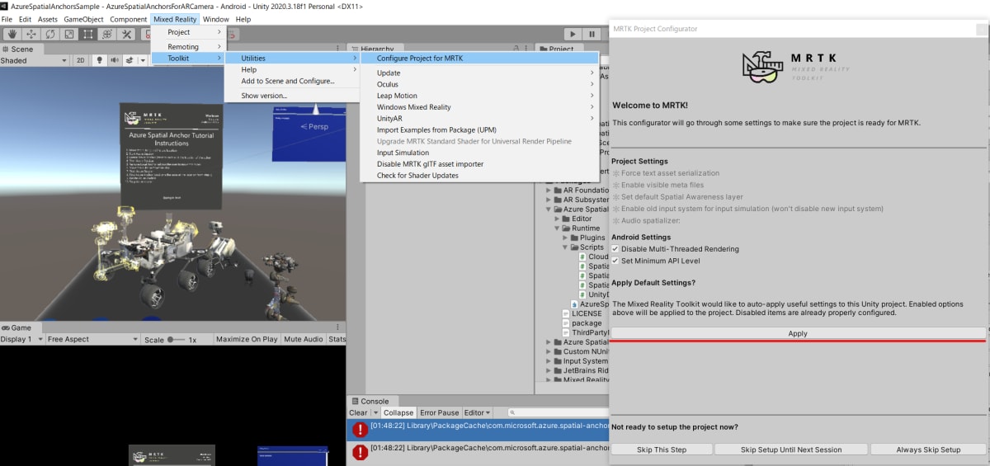Image resolution: width=990 pixels, height=466 pixels.
Task: Open the Free Aspect dropdown
Action: [92, 339]
